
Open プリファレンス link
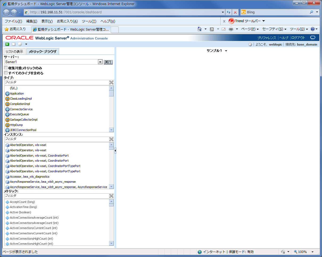[x=267, y=38]
